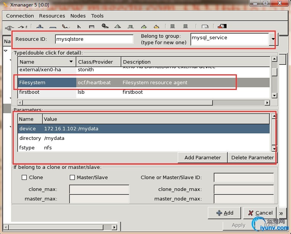Image resolution: width=291 pixels, height=234 pixels.
Task: Click the first gray node toolbar icon
Action: click(x=173, y=26)
